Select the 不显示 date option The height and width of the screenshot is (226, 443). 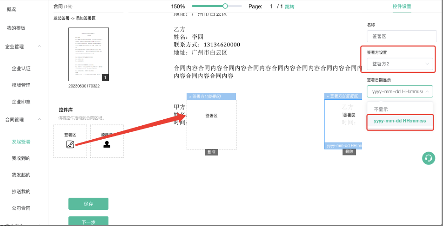381,109
